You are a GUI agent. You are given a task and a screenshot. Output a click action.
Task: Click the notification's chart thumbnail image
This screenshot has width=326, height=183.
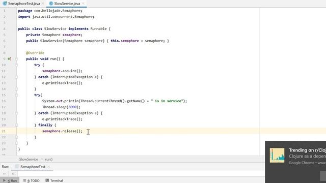(x=277, y=155)
